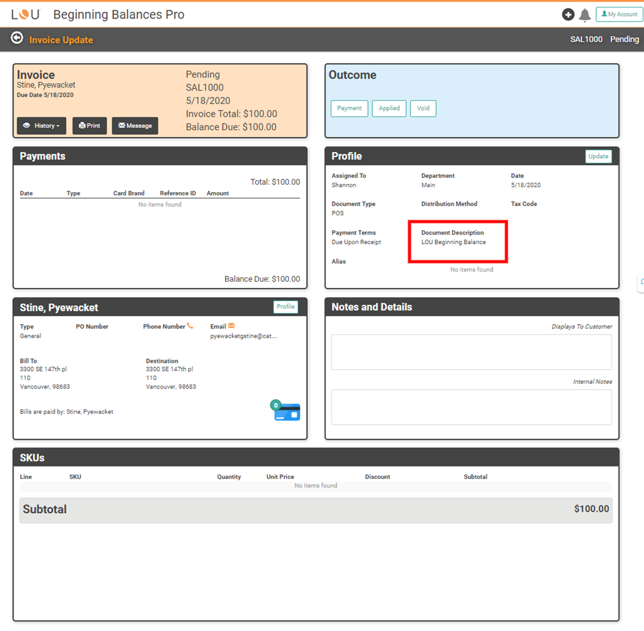Click the back arrow icon beside Invoice Update
The image size is (644, 631).
point(17,39)
